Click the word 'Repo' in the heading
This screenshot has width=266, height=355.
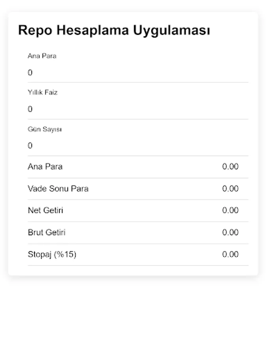(35, 30)
